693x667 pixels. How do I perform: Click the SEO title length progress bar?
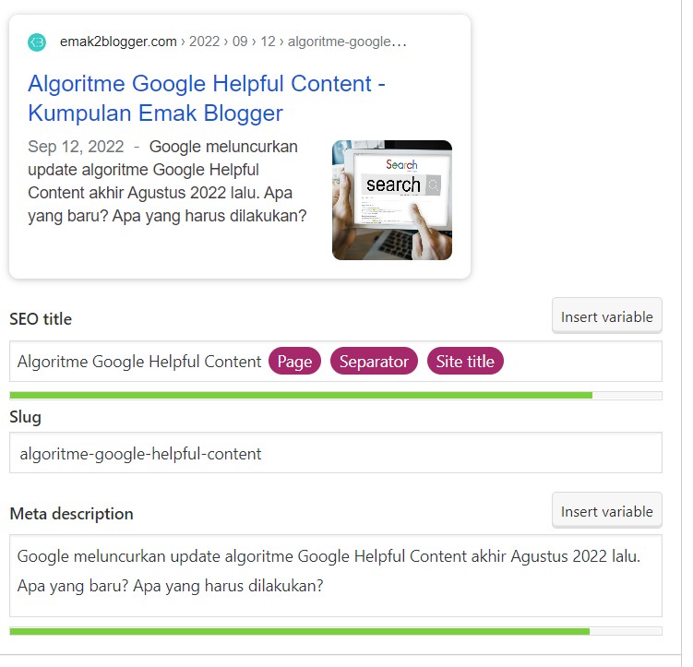[336, 396]
